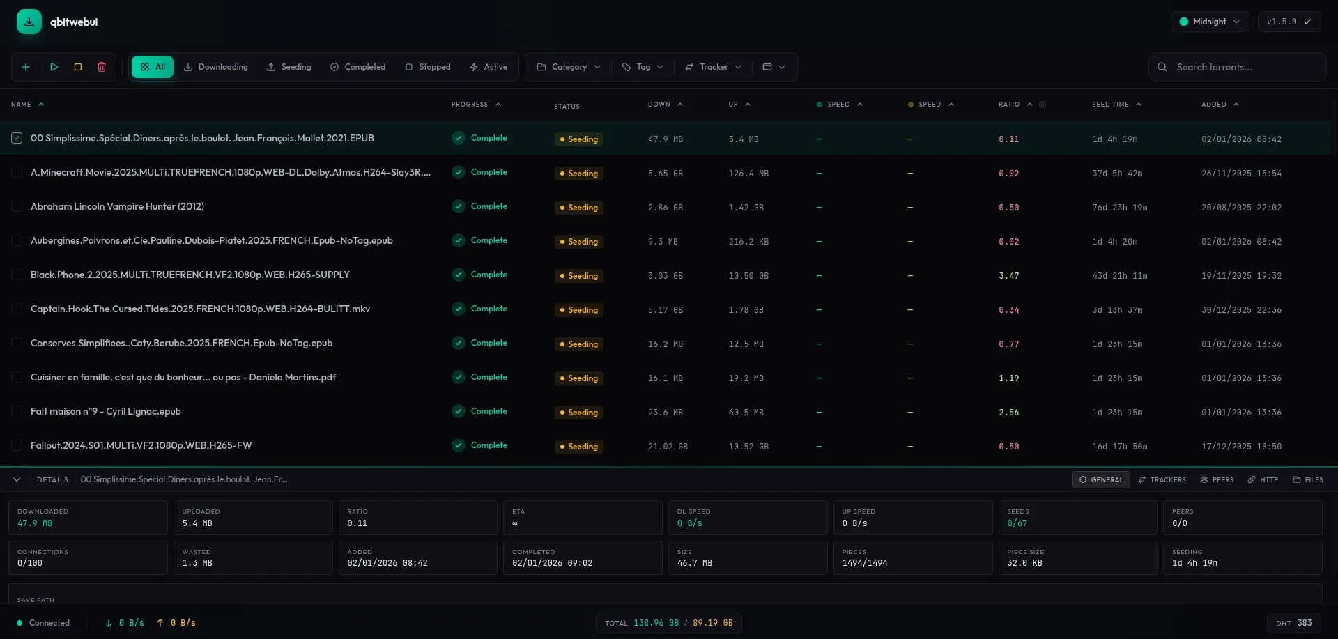Open the Trackers tab in details panel
The width and height of the screenshot is (1338, 639).
click(1162, 479)
